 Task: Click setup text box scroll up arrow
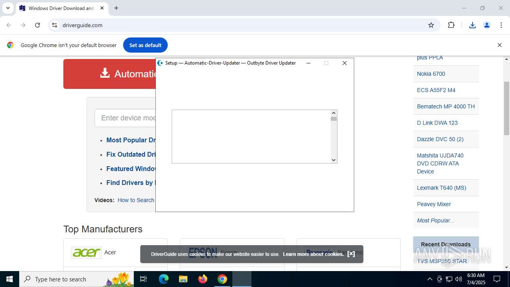pos(334,113)
